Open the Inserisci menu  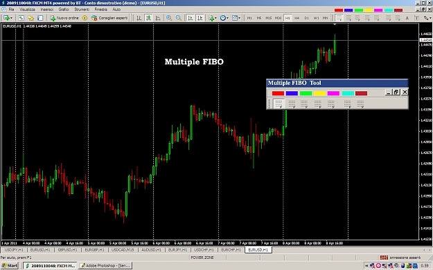(x=47, y=10)
